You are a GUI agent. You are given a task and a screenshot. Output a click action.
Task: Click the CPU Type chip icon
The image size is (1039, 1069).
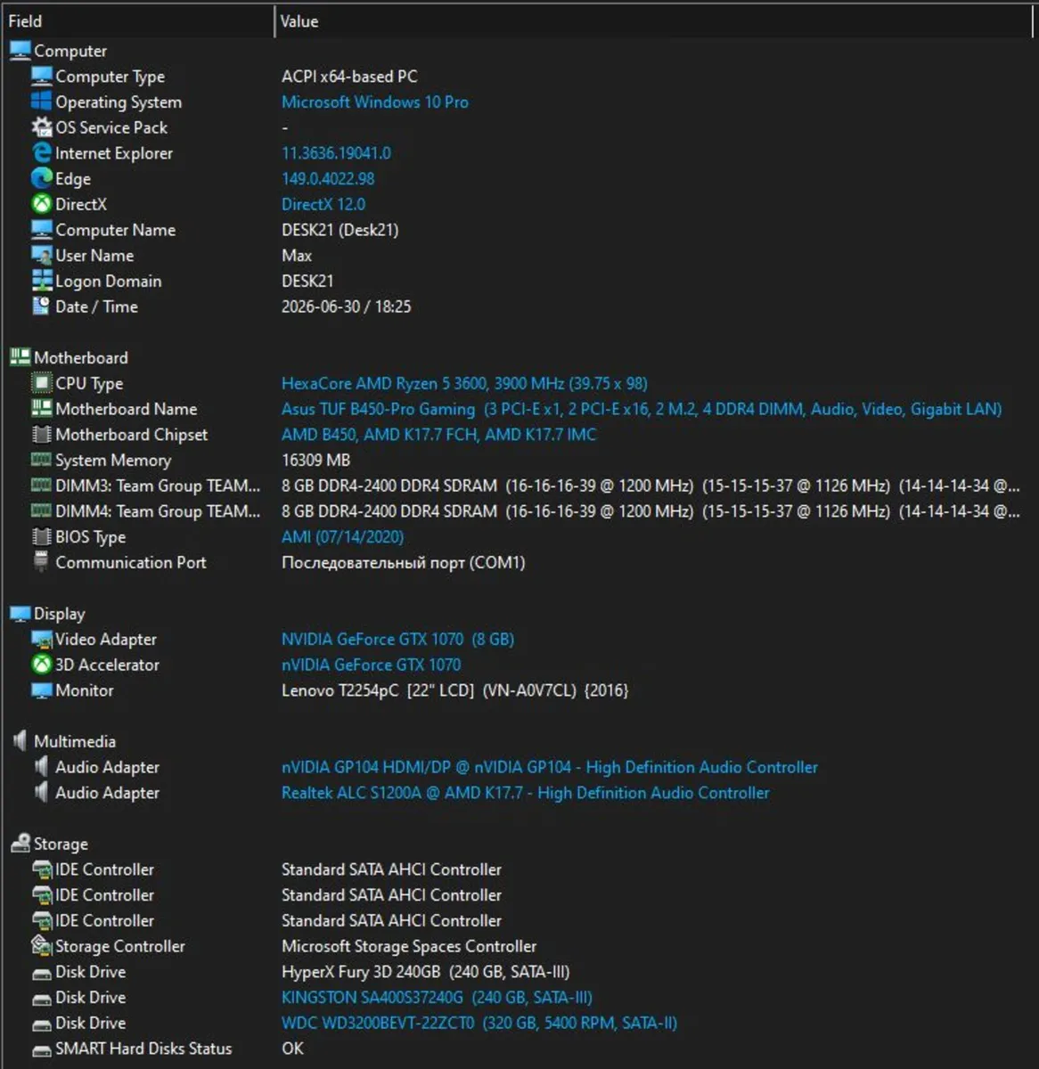tap(41, 383)
